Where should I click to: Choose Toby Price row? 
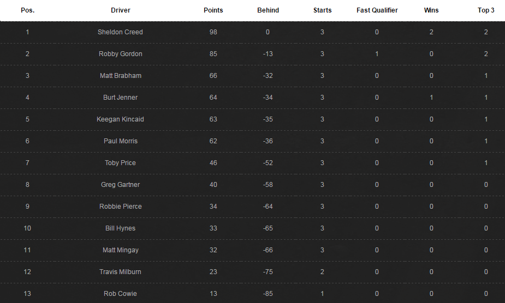(x=252, y=163)
